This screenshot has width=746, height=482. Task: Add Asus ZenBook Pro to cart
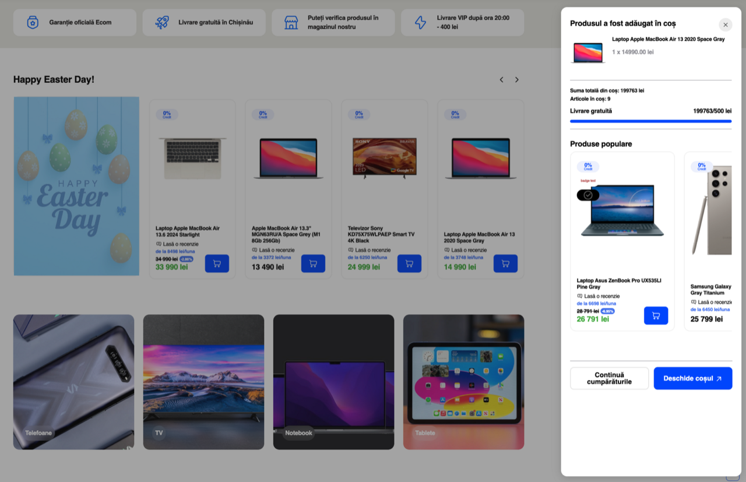click(656, 316)
